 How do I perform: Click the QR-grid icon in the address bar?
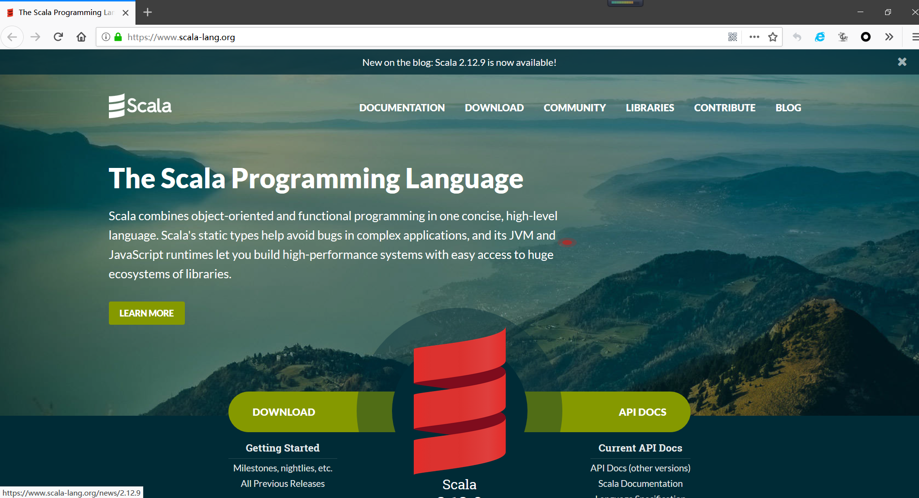click(732, 37)
